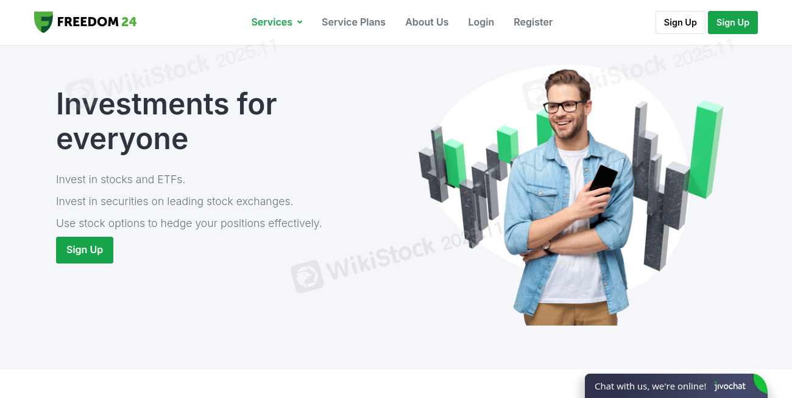Click the Freedom24 green shield logo icon
This screenshot has height=398, width=792.
pyautogui.click(x=43, y=22)
